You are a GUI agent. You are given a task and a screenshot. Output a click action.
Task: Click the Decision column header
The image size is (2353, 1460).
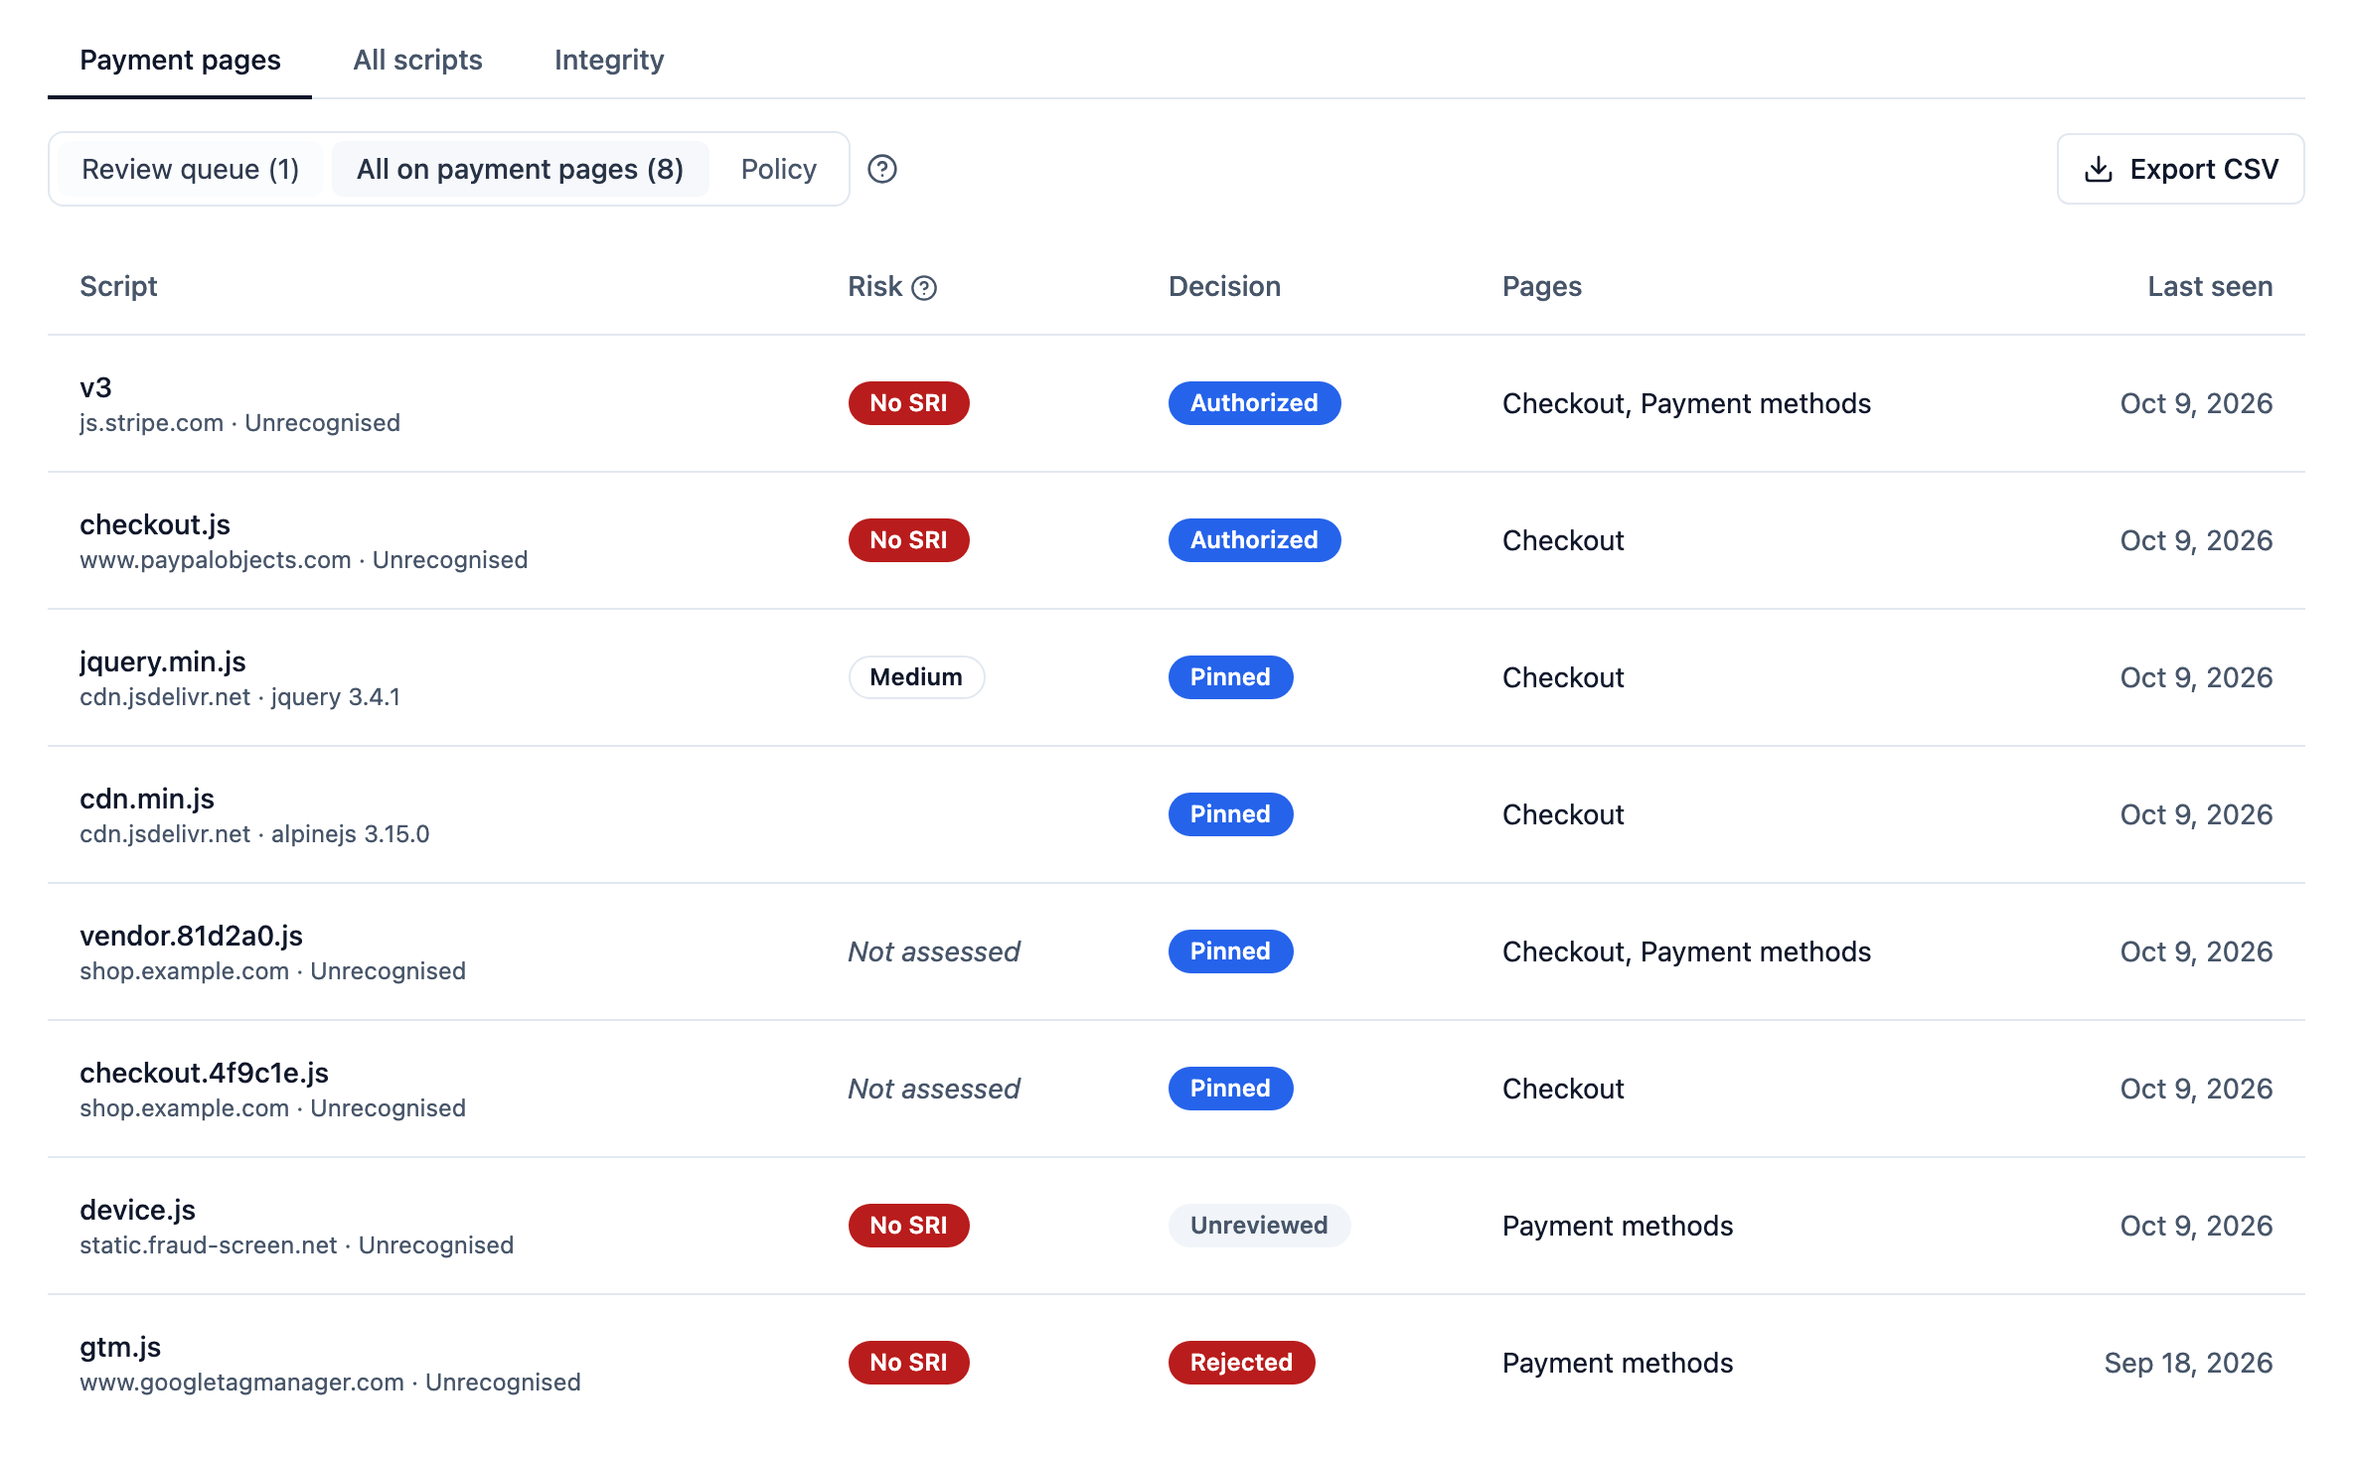[1224, 286]
